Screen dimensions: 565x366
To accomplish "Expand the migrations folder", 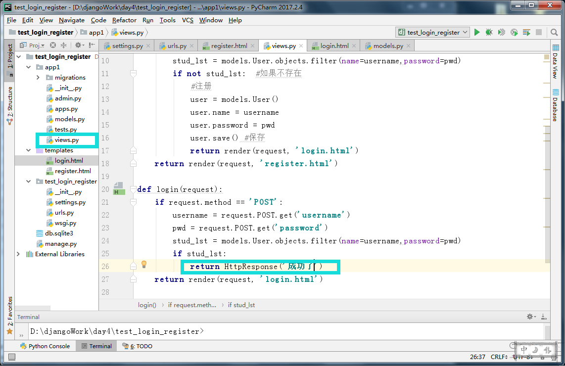I will coord(38,78).
